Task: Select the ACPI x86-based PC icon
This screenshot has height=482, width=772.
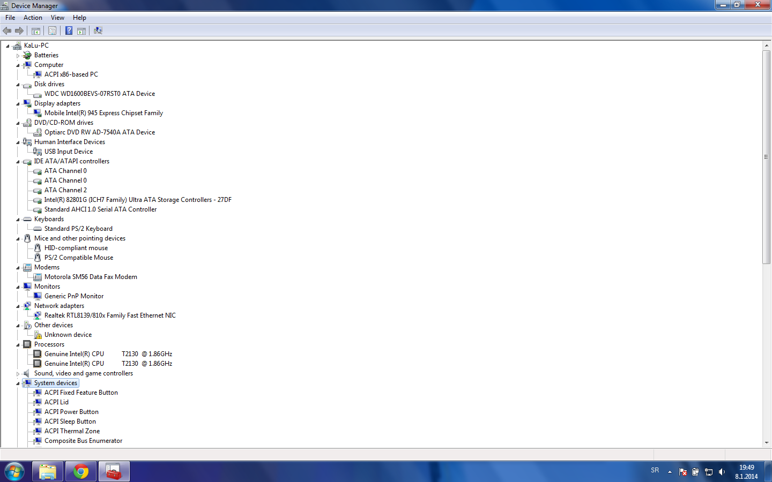Action: click(x=38, y=74)
